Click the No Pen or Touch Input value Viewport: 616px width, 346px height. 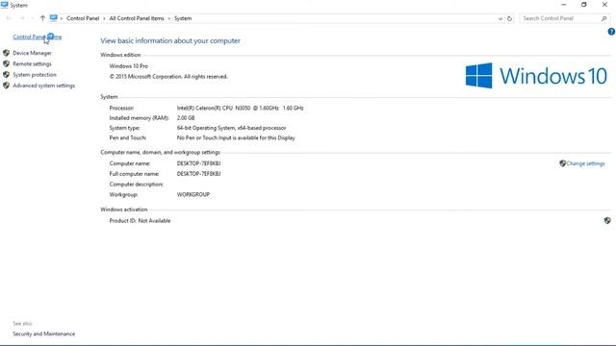click(x=236, y=138)
